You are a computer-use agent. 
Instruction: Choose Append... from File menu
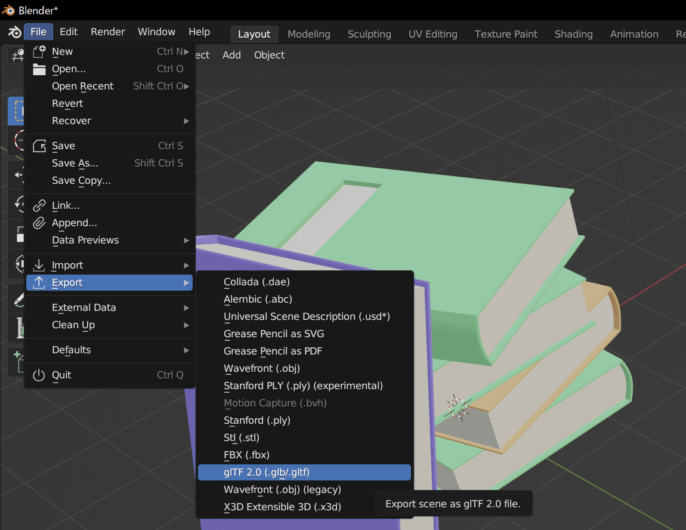pos(109,223)
